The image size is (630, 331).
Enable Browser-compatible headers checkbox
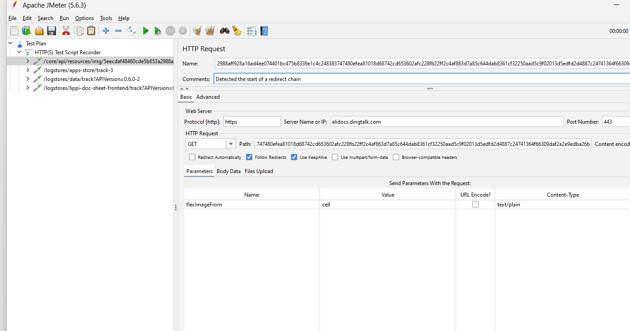coord(396,157)
